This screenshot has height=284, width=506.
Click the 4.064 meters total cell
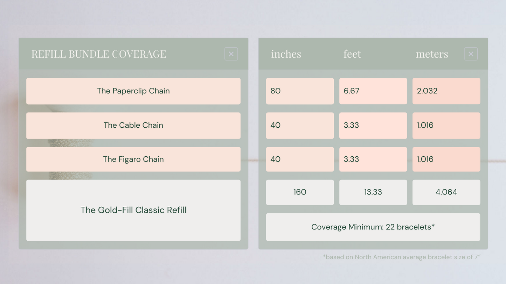point(446,192)
